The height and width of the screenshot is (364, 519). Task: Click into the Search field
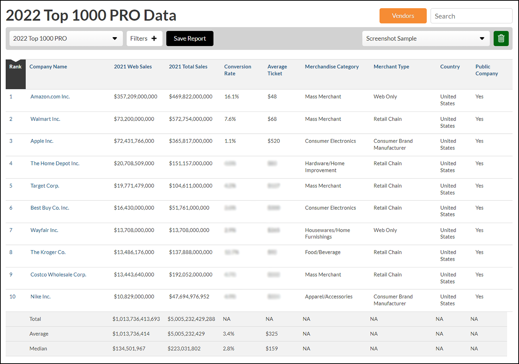coord(471,16)
